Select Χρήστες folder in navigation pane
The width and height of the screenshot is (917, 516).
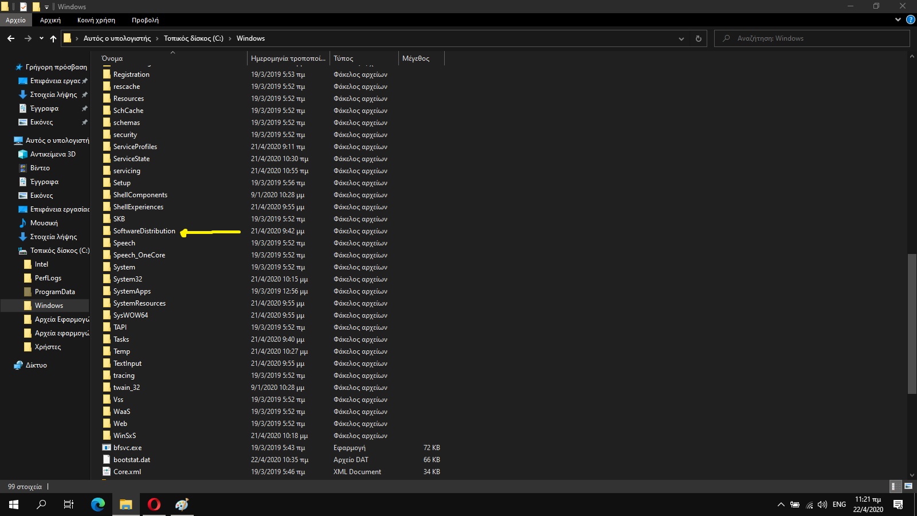pyautogui.click(x=48, y=347)
